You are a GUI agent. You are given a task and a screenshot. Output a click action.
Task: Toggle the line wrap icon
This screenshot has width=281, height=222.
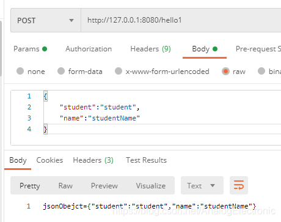tap(239, 185)
